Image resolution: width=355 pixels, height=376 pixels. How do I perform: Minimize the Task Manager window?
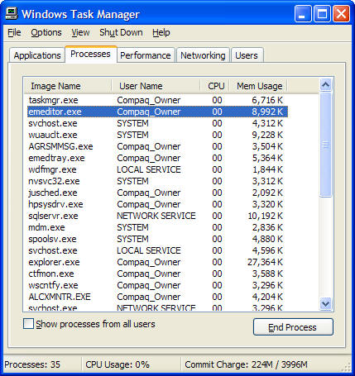point(303,14)
